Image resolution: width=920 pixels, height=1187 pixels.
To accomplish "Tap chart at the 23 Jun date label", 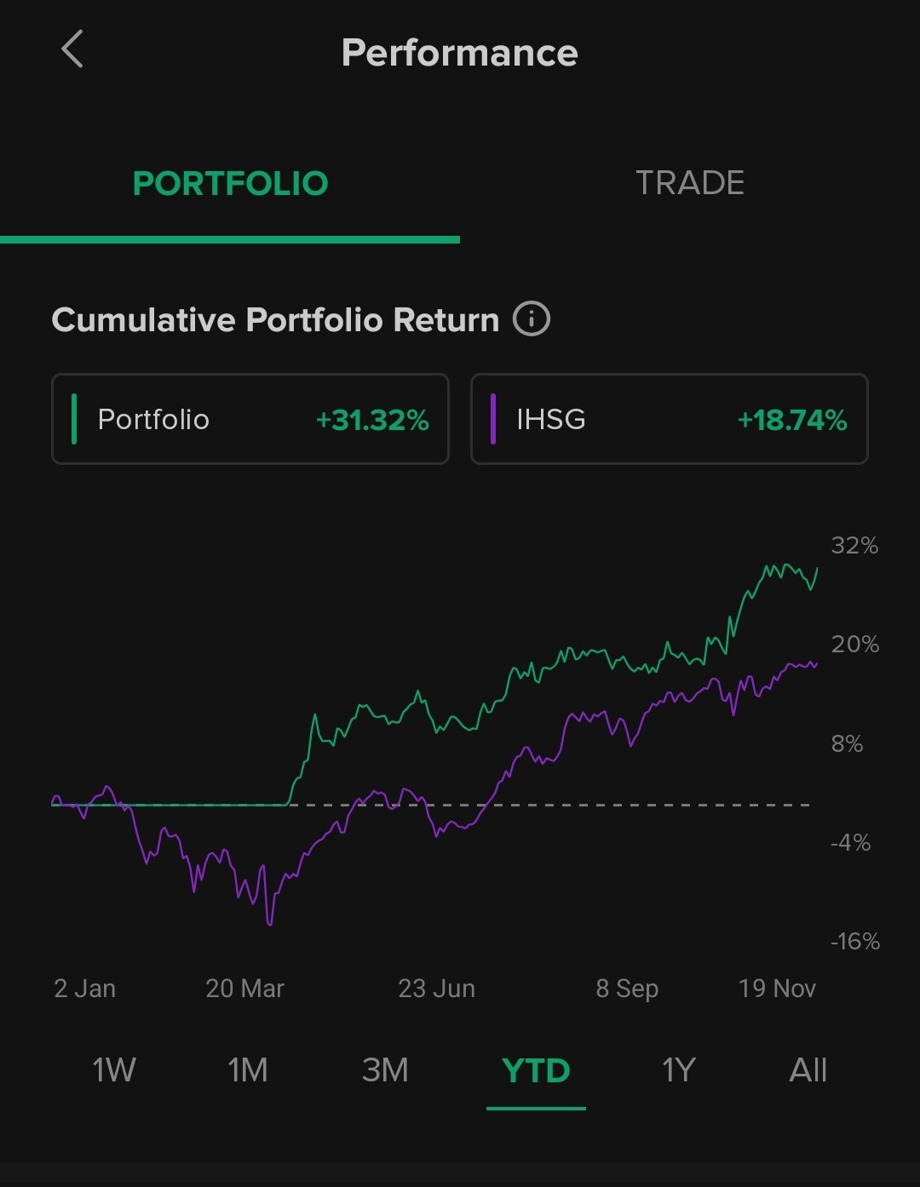I will [x=436, y=989].
